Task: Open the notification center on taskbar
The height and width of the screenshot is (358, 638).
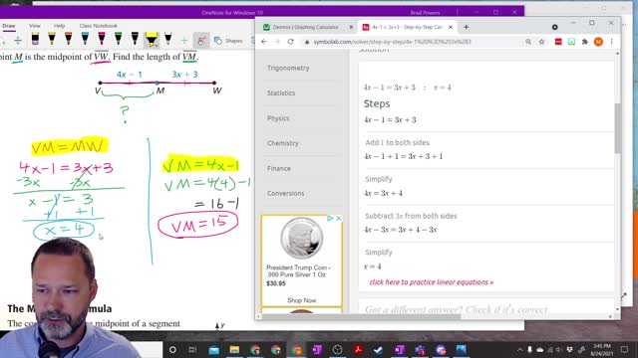Action: (625, 349)
